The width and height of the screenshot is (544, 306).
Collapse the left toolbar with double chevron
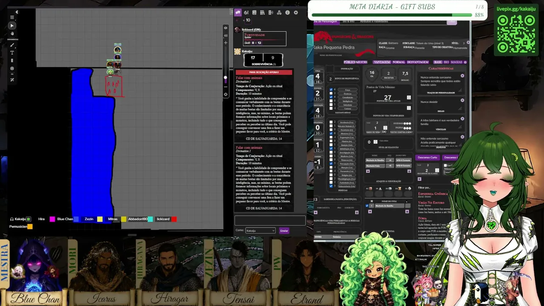coord(17,12)
